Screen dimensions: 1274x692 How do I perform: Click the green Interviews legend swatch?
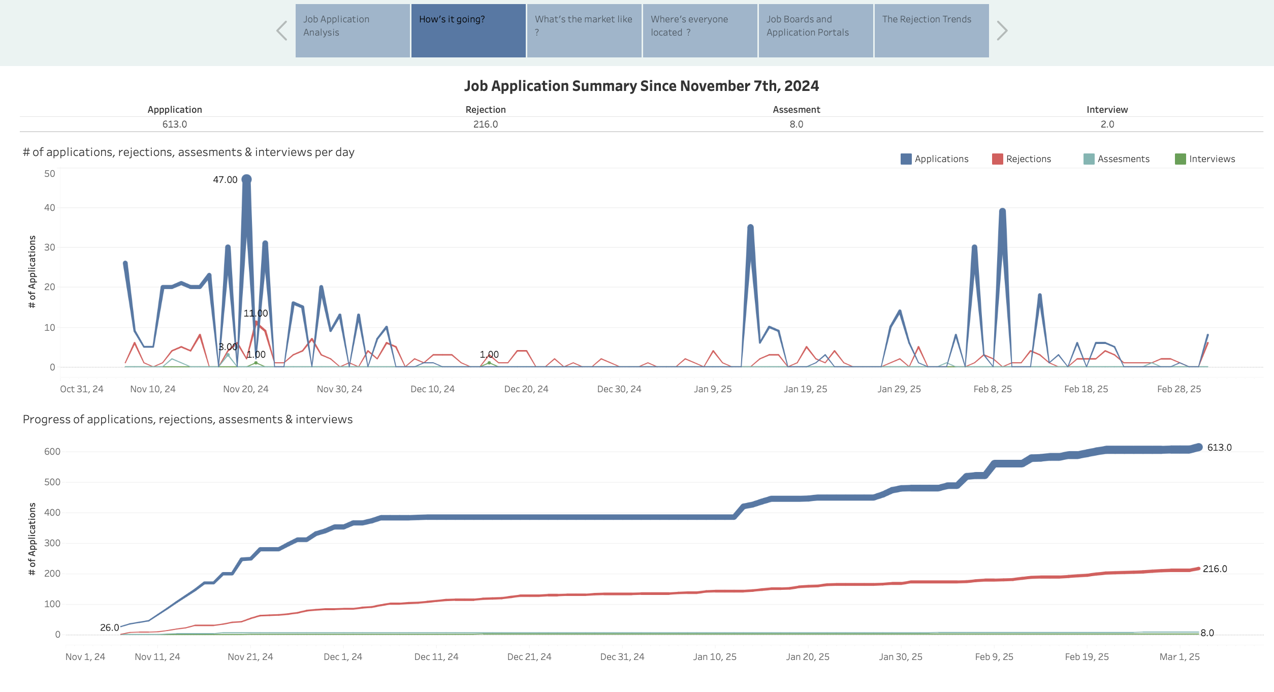coord(1180,159)
